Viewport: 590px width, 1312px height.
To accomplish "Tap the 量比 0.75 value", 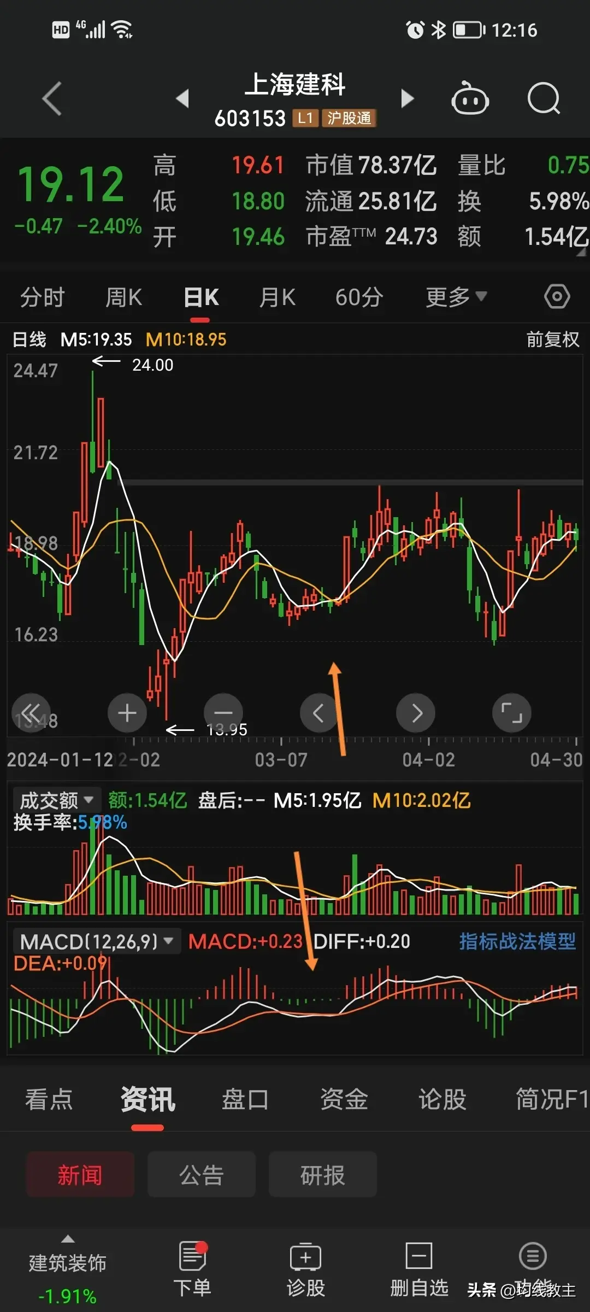I will [523, 165].
